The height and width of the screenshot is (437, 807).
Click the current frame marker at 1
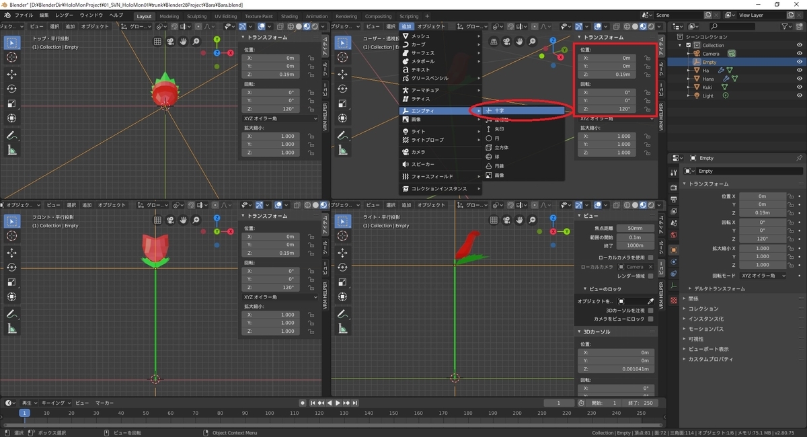click(x=24, y=413)
